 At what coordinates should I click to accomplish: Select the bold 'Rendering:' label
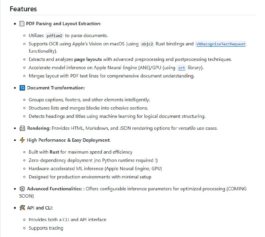tap(39, 128)
